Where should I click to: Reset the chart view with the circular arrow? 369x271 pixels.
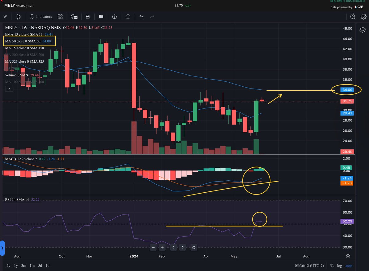(194, 247)
